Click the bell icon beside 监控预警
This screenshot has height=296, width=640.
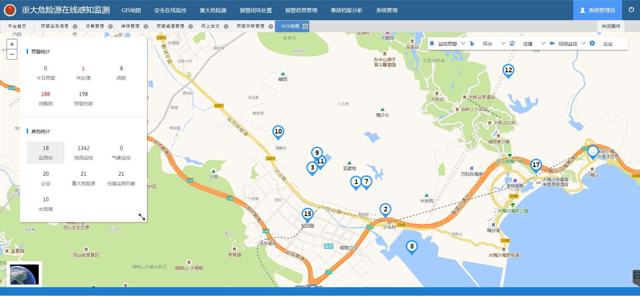432,44
